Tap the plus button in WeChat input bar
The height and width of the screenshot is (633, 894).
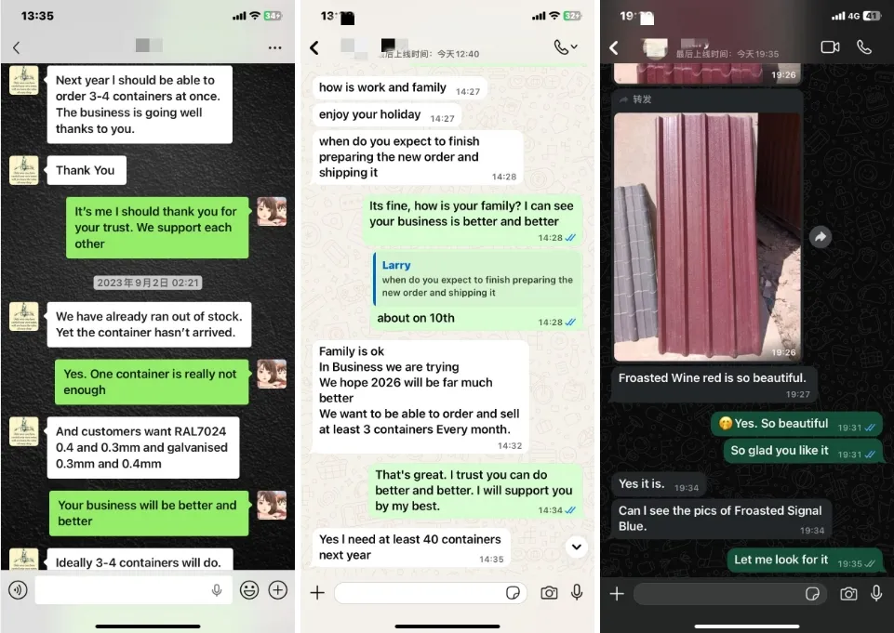pyautogui.click(x=277, y=590)
